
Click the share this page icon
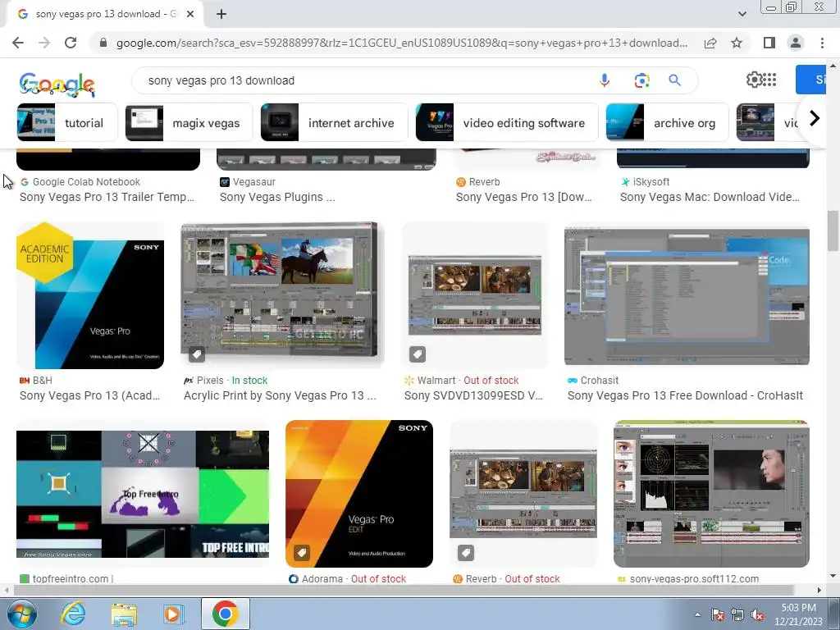point(710,43)
